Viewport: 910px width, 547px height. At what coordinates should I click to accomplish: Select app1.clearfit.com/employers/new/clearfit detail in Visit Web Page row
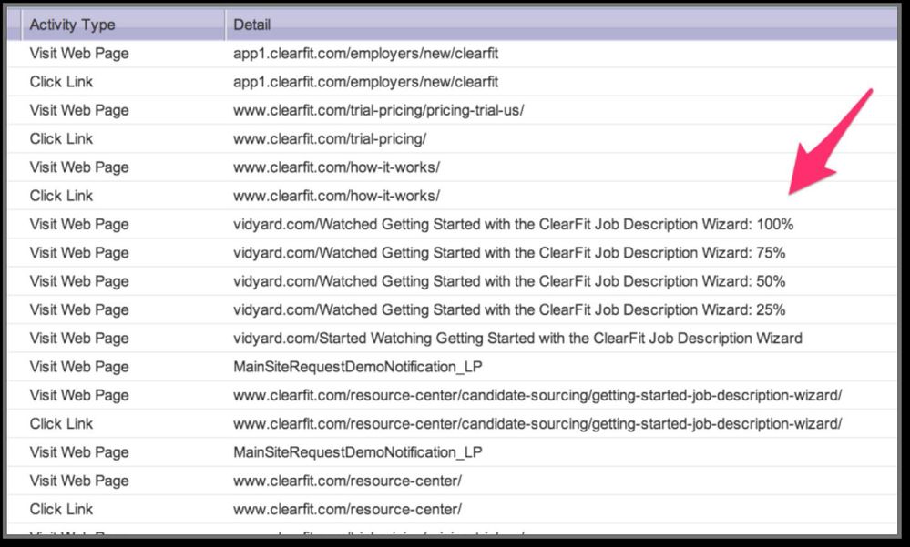(x=365, y=54)
